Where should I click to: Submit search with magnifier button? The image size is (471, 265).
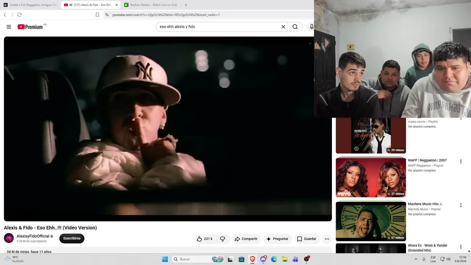point(295,26)
